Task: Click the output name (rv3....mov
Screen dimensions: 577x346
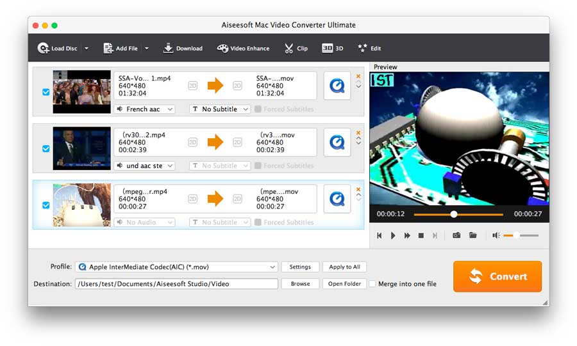Action: click(277, 135)
